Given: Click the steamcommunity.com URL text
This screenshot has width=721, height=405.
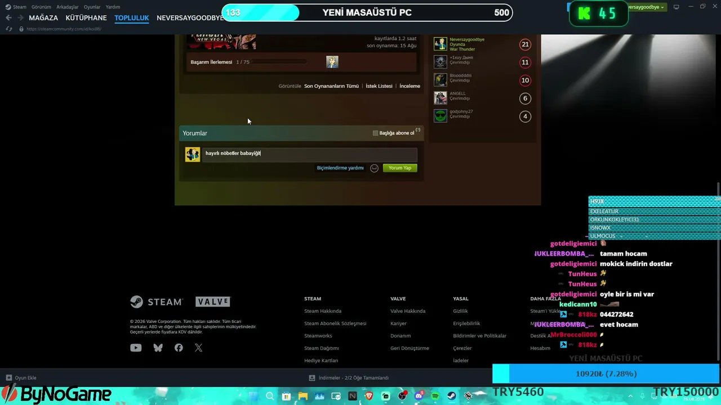Looking at the screenshot, I should pyautogui.click(x=64, y=29).
